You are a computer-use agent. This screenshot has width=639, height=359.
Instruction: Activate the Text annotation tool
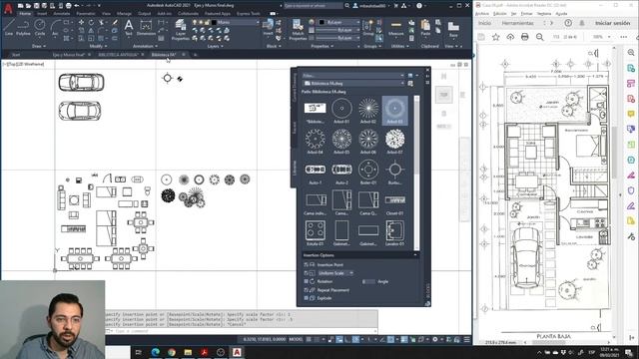129,28
